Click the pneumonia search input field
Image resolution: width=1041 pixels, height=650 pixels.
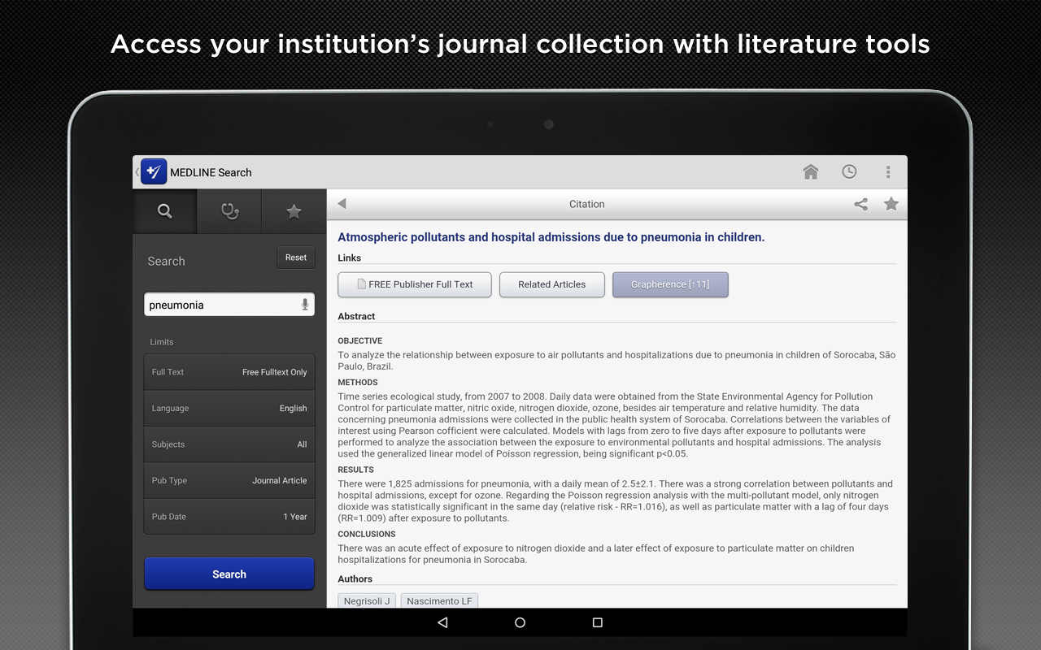(220, 304)
